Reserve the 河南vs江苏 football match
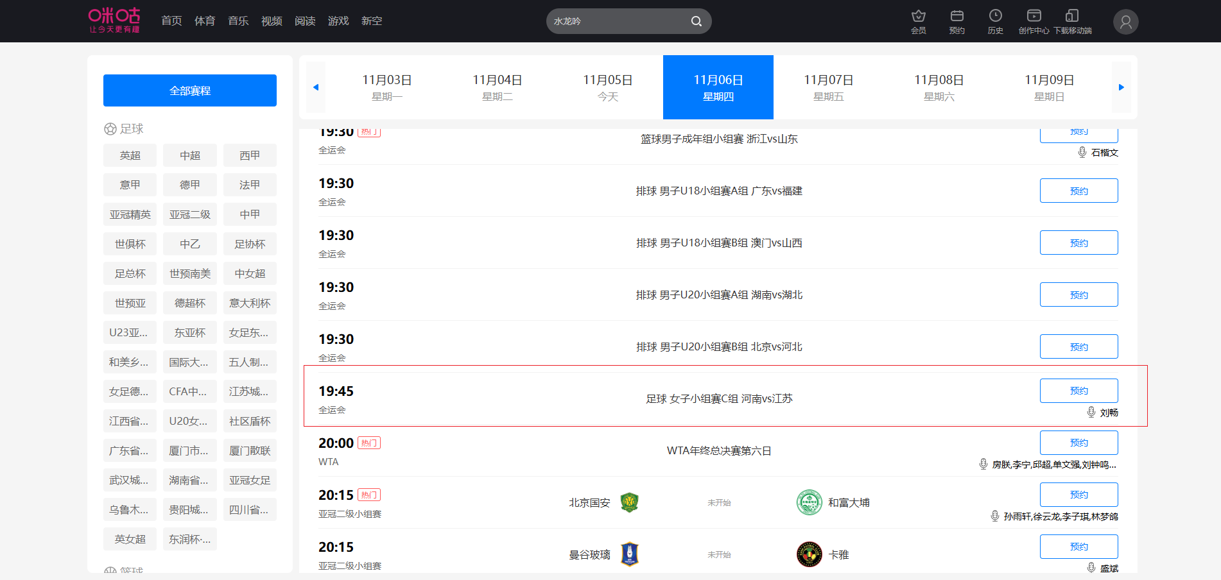Image resolution: width=1221 pixels, height=580 pixels. [x=1079, y=391]
